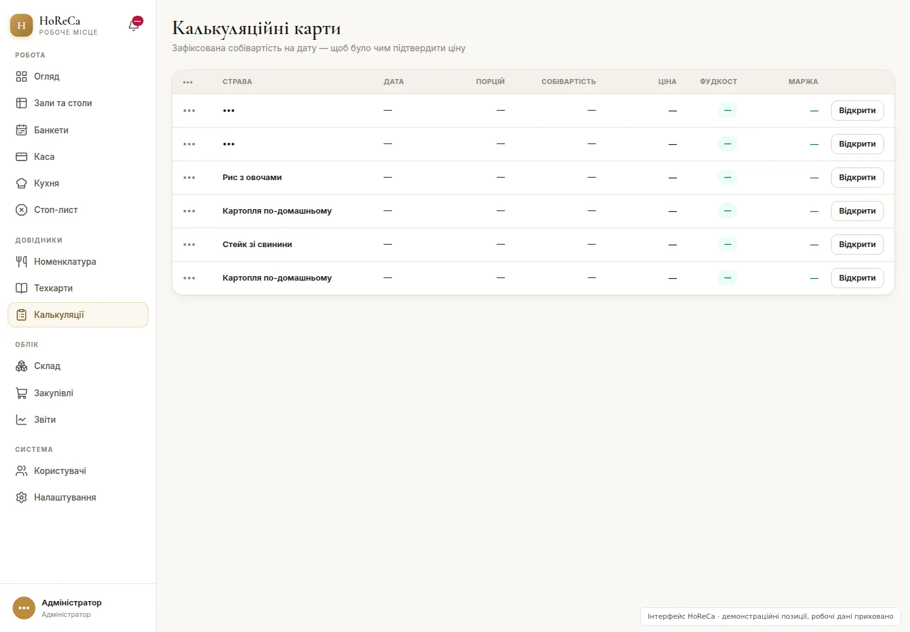Click the МАРЖА column header
This screenshot has height=632, width=910.
(x=803, y=82)
